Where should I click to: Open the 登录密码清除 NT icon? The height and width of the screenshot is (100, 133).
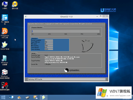5,86
